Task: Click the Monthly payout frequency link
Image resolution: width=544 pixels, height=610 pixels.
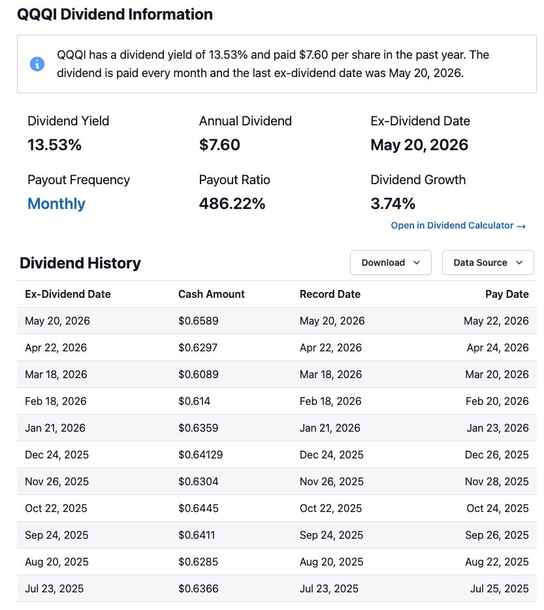Action: (x=56, y=204)
